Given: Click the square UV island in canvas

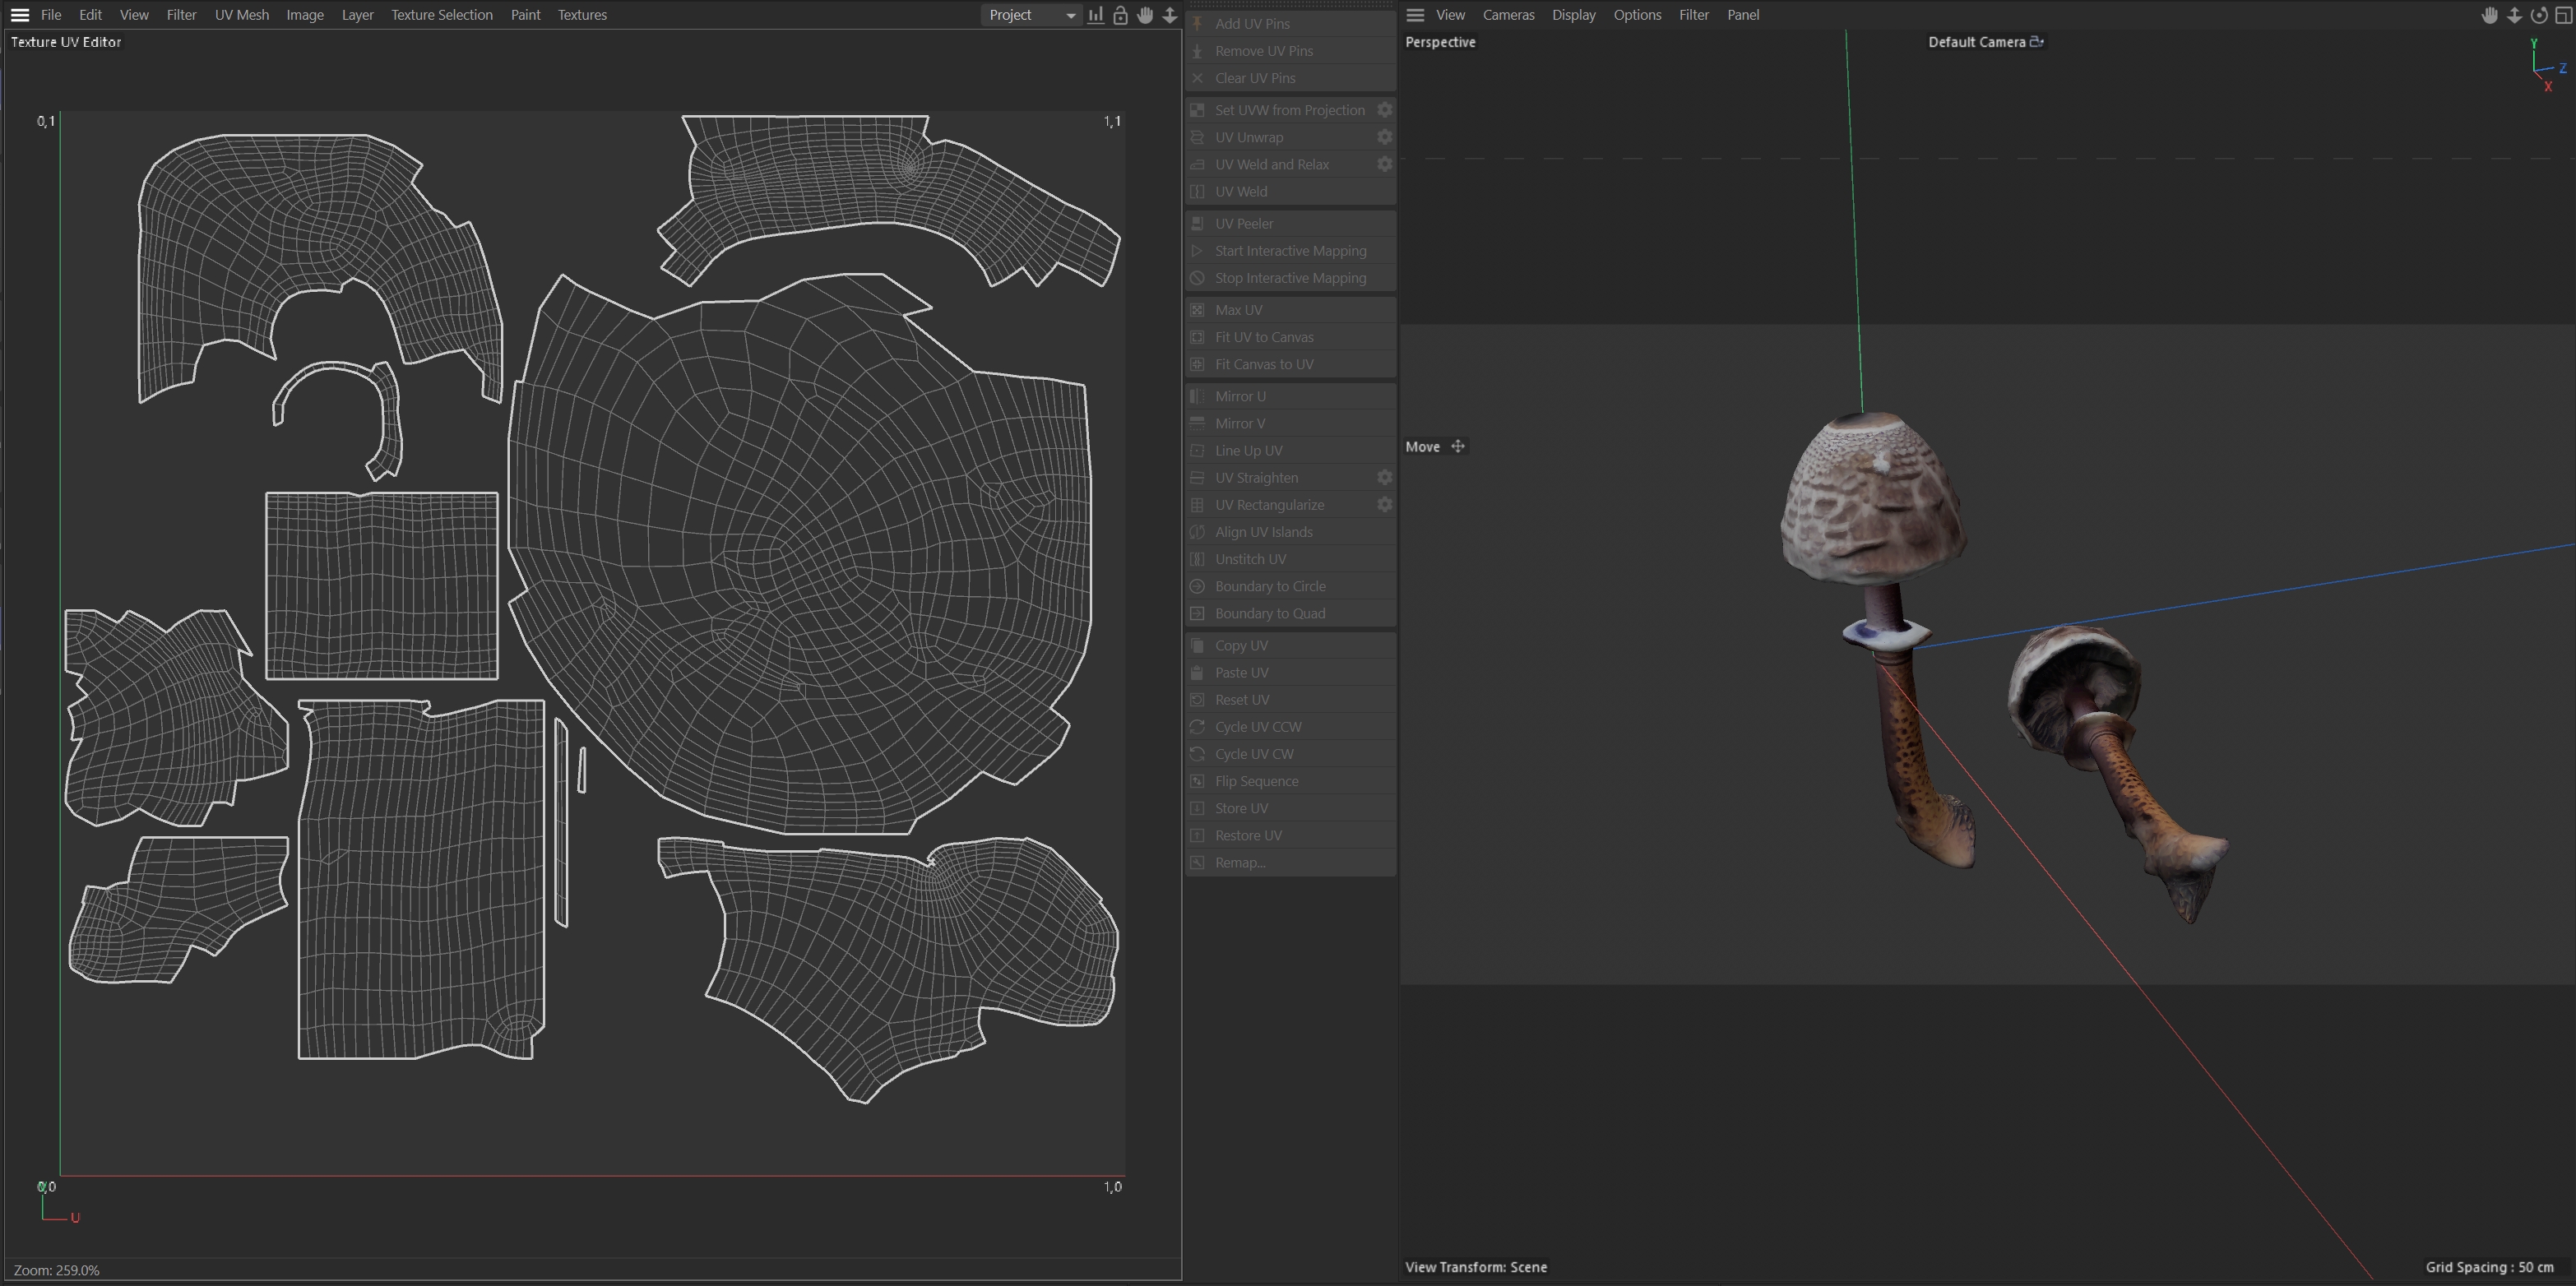Looking at the screenshot, I should [x=382, y=586].
